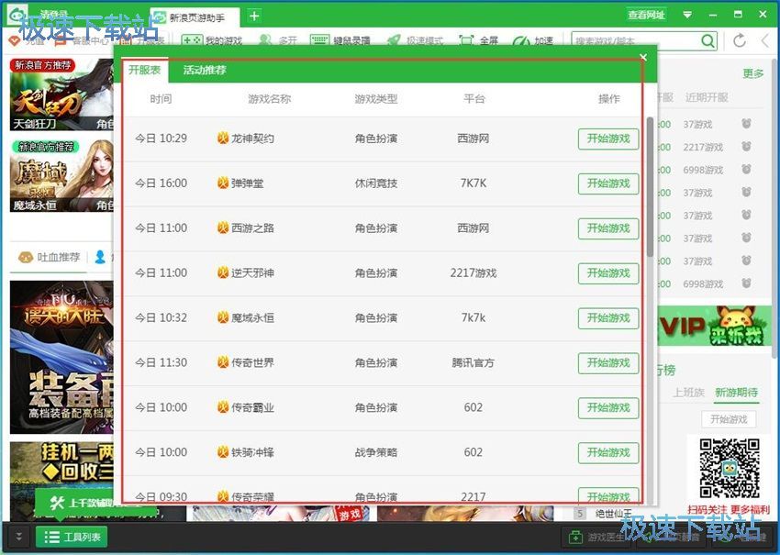
Task: Click the 多开 multi-instance icon
Action: (x=265, y=40)
